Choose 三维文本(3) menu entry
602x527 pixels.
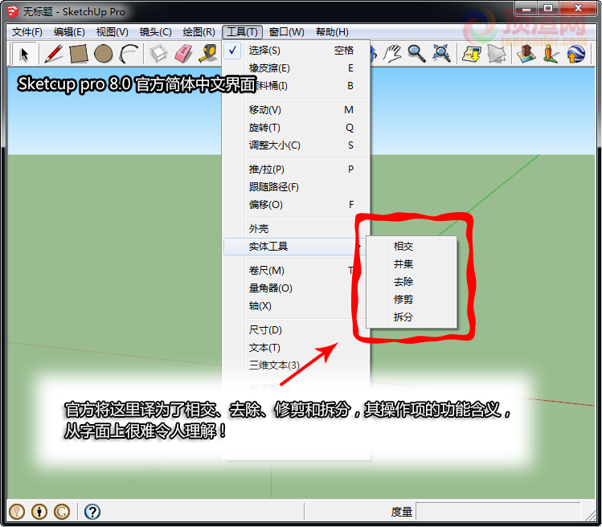tap(296, 366)
